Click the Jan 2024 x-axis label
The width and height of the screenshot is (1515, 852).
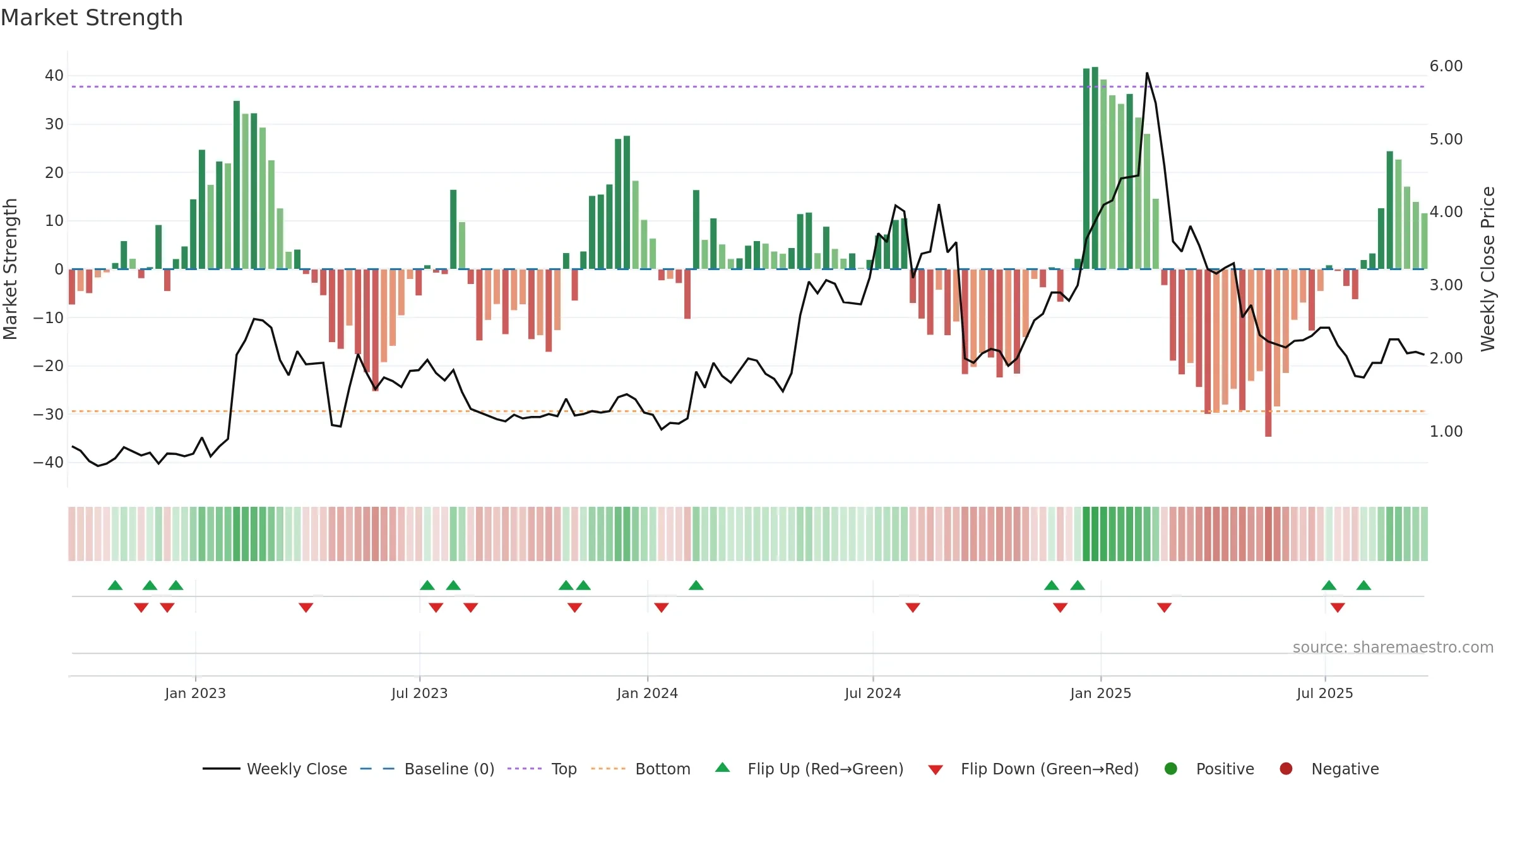(648, 693)
